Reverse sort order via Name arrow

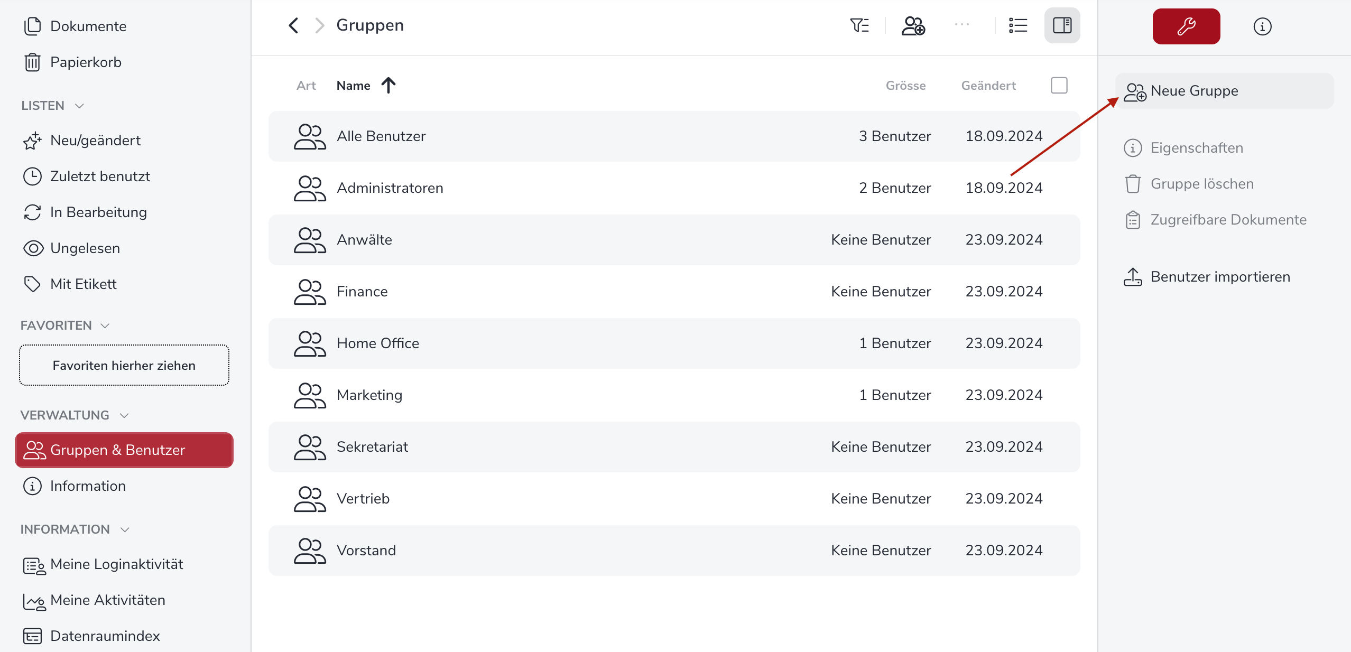pyautogui.click(x=388, y=85)
